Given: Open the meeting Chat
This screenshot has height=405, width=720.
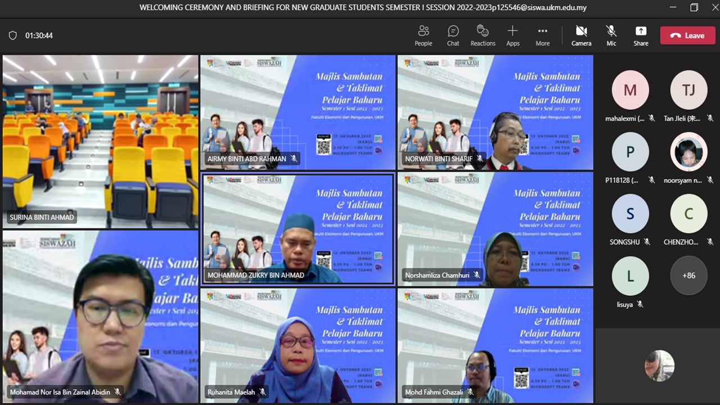Looking at the screenshot, I should click(453, 35).
